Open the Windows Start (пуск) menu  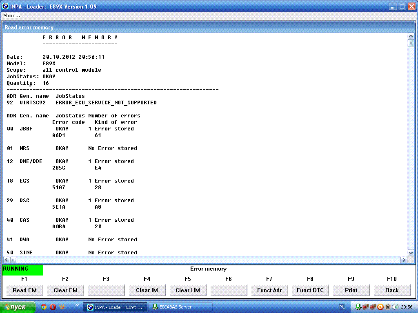[18, 307]
